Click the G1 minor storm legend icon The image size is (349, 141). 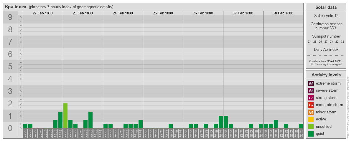coord(311,112)
